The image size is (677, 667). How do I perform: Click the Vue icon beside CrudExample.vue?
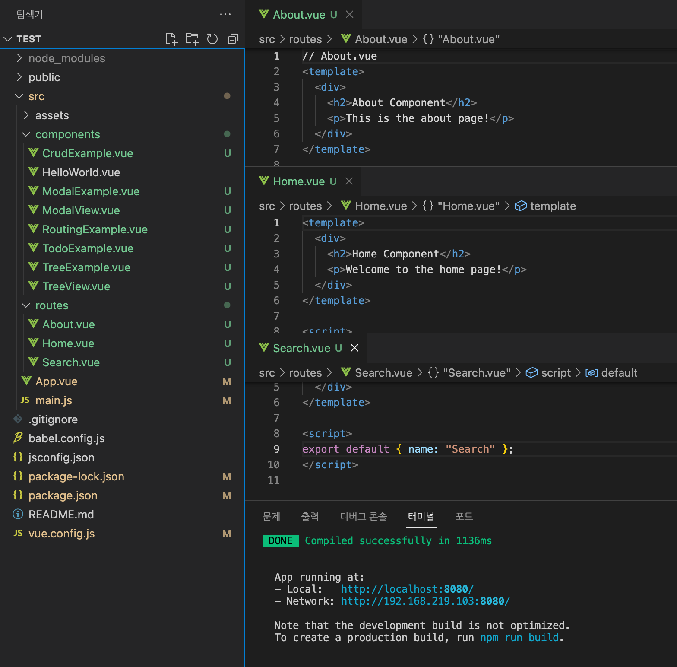33,153
